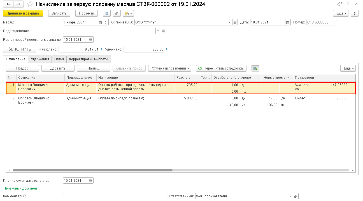Select cell Оплата по окладу (по часам)
363x201 pixels.
click(x=136, y=102)
